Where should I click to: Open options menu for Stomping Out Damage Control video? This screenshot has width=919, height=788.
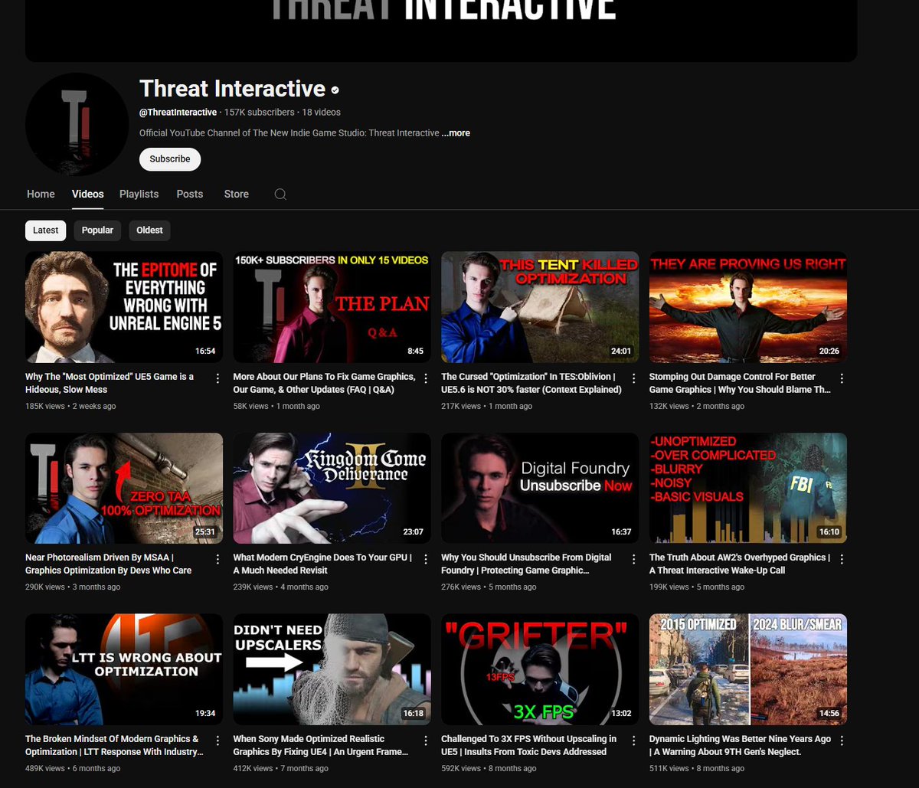[842, 378]
